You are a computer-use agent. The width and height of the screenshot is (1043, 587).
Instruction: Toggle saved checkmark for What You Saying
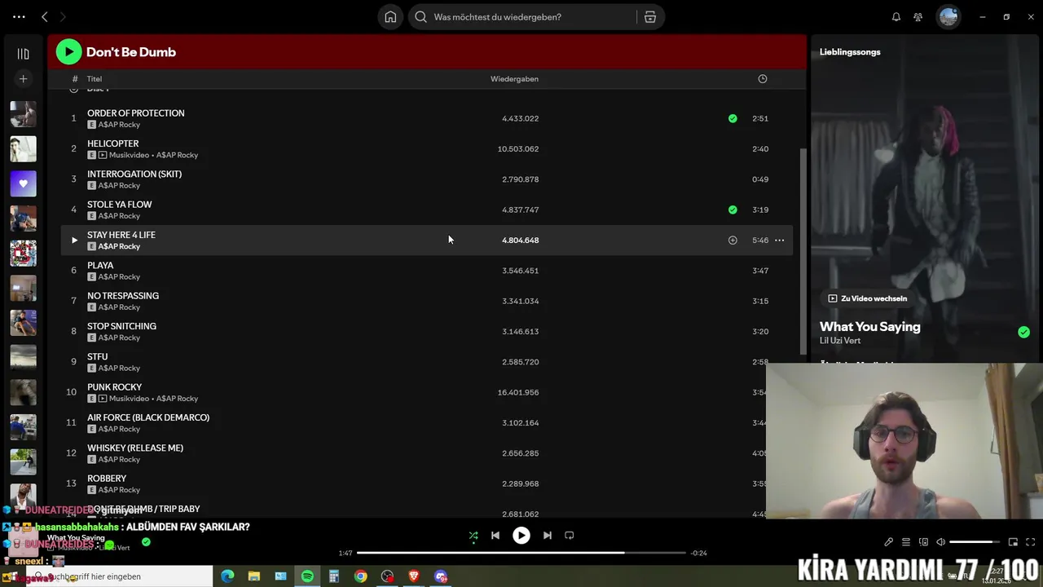click(1023, 332)
